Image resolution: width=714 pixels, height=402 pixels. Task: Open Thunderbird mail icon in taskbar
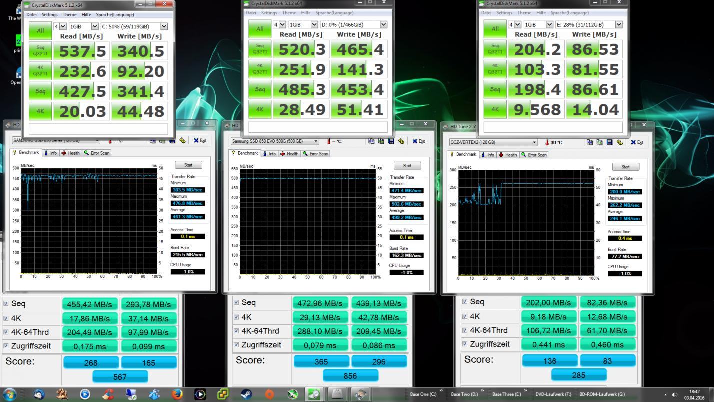pos(39,394)
